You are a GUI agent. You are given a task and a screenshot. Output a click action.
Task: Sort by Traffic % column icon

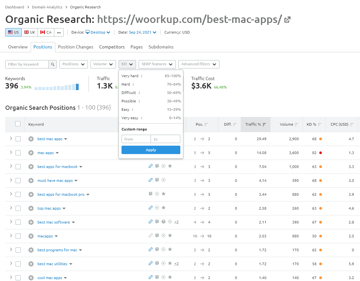click(264, 125)
